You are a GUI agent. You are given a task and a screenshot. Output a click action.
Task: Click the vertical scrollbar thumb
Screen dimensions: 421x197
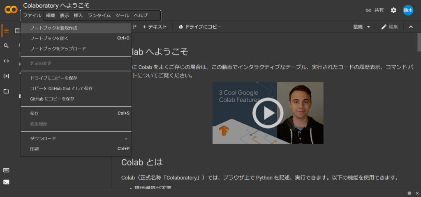419,42
